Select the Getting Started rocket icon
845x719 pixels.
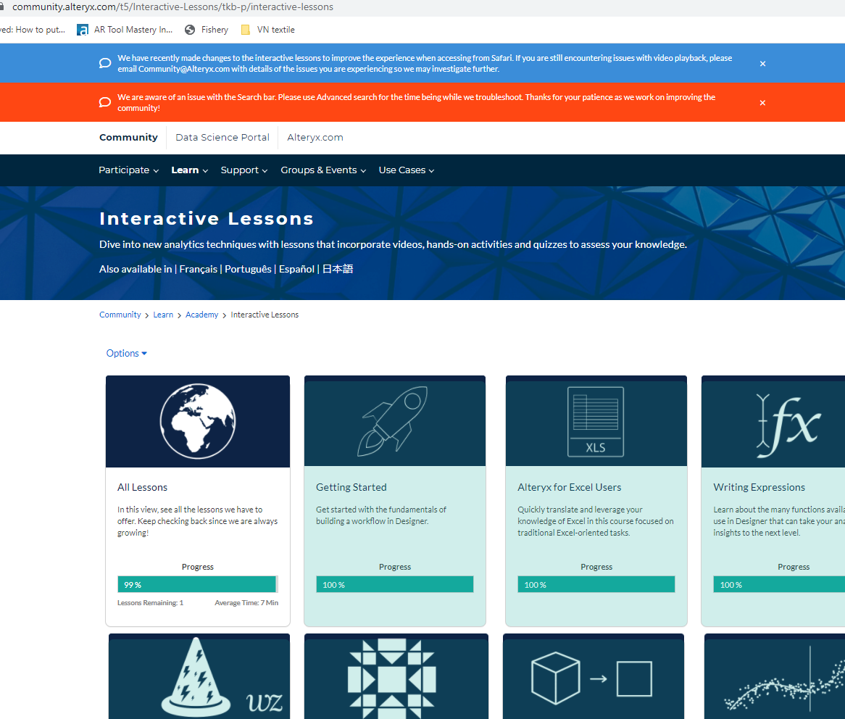(x=394, y=421)
